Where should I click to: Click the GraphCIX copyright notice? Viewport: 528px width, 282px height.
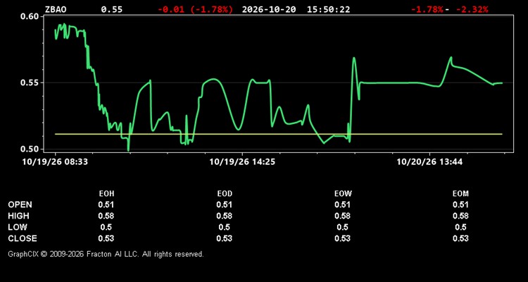(106, 254)
